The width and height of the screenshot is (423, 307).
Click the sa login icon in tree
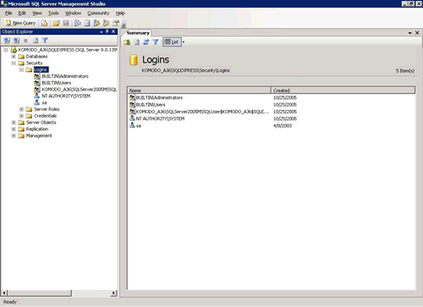(36, 102)
